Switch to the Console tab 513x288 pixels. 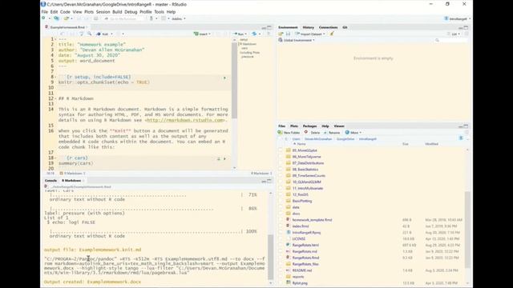click(50, 181)
